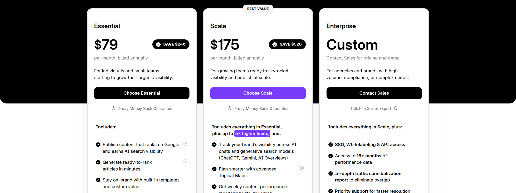
Task: Choose the Essential plan
Action: (142, 93)
